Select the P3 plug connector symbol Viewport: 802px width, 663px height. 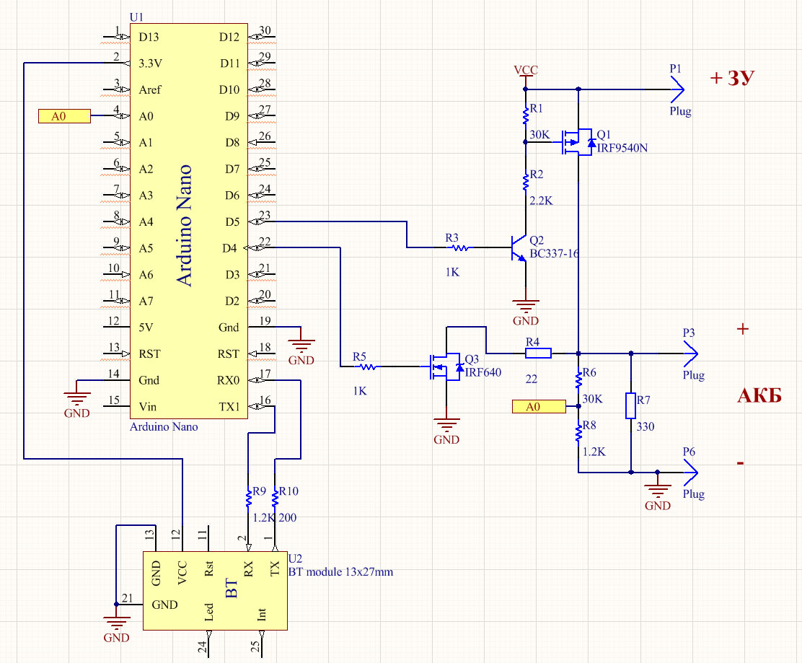690,353
